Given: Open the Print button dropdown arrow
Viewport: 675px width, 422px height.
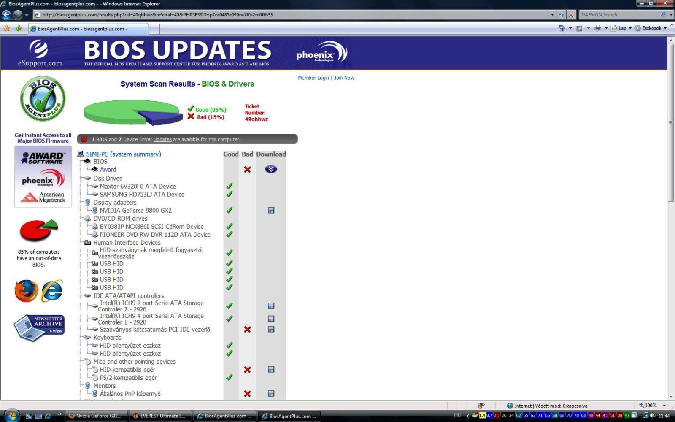Looking at the screenshot, I should click(606, 28).
